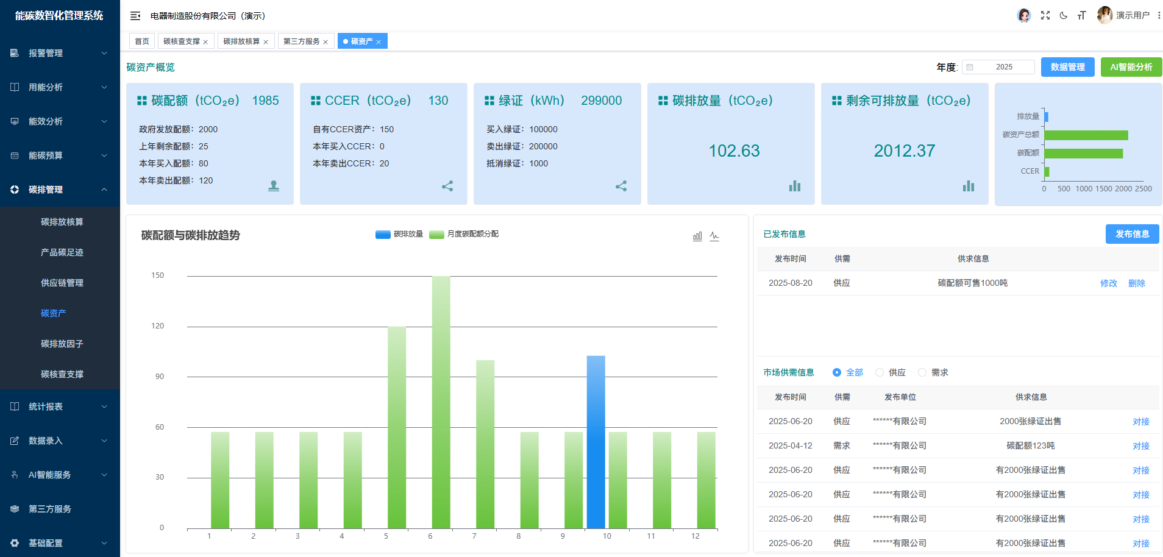Open the AI智能分析 button
This screenshot has width=1163, height=557.
pyautogui.click(x=1131, y=67)
